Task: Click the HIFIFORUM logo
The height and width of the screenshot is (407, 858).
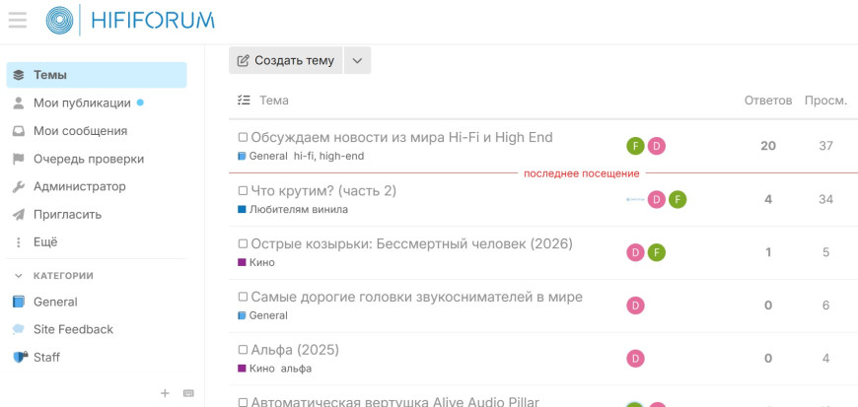Action: point(129,20)
